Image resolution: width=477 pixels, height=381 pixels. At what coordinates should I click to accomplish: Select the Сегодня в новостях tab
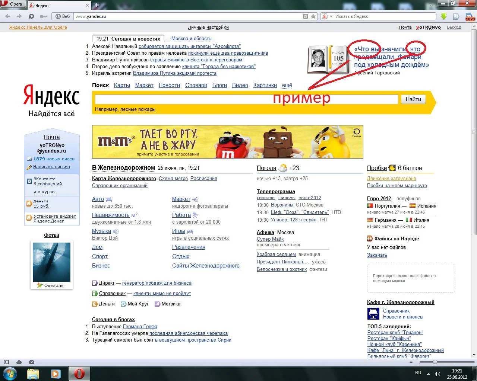click(x=136, y=39)
